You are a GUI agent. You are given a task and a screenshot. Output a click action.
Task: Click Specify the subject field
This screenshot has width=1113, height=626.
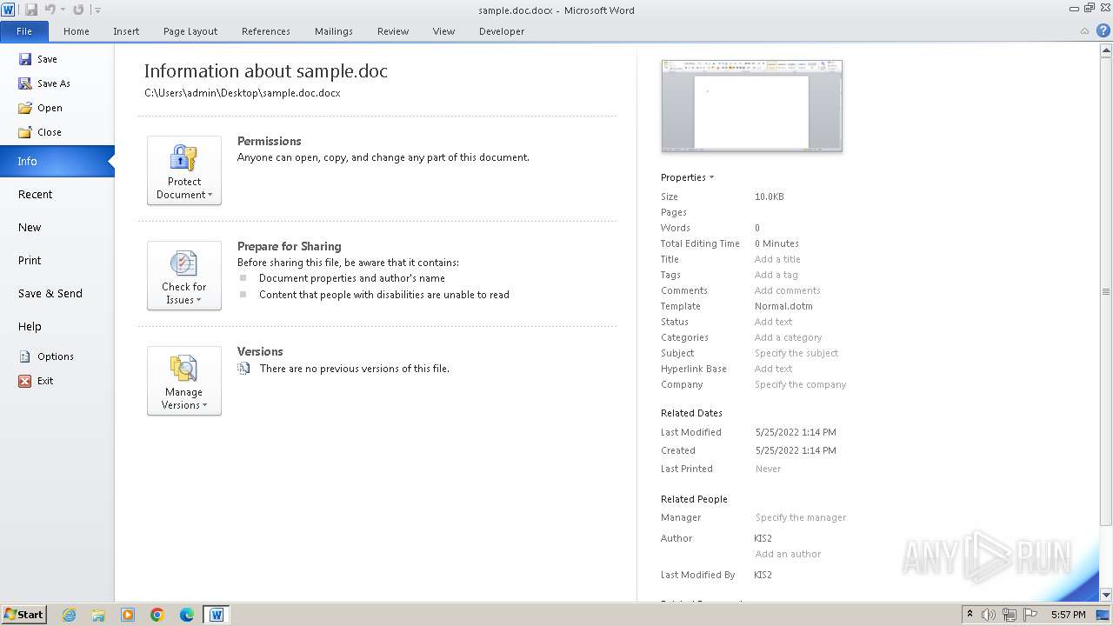(796, 353)
